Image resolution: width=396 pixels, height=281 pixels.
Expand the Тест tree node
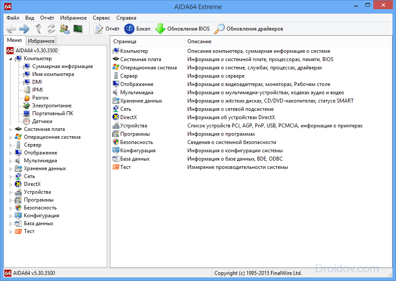click(x=10, y=231)
